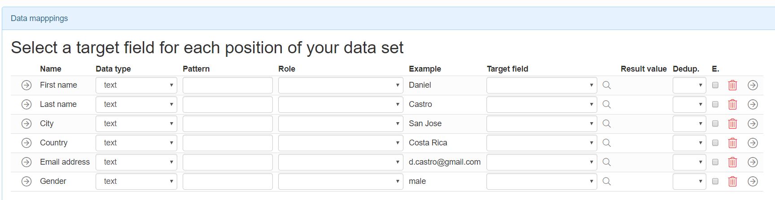Click right-side arrow icon in Gender row
The image size is (775, 200).
coord(753,181)
